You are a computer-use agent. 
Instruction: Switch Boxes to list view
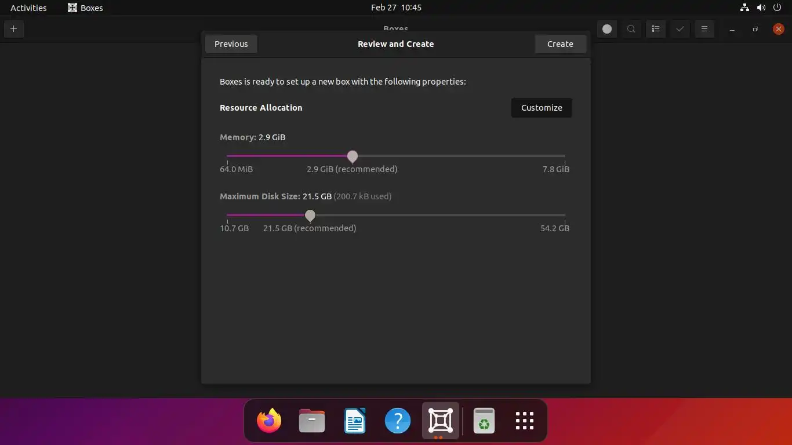[656, 29]
